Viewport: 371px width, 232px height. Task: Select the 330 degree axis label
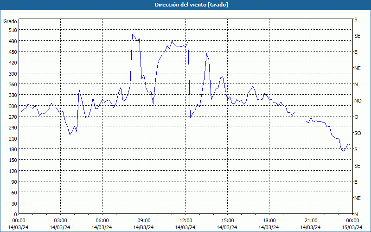click(x=13, y=95)
